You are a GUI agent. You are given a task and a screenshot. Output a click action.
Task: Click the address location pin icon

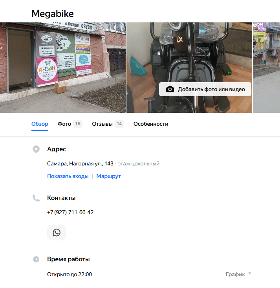[x=36, y=149]
